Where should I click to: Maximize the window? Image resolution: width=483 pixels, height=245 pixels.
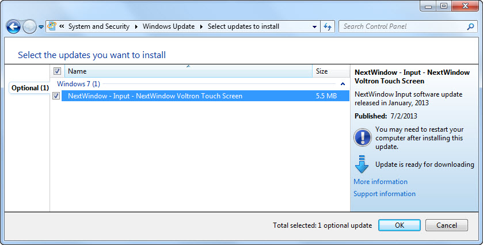(444, 6)
